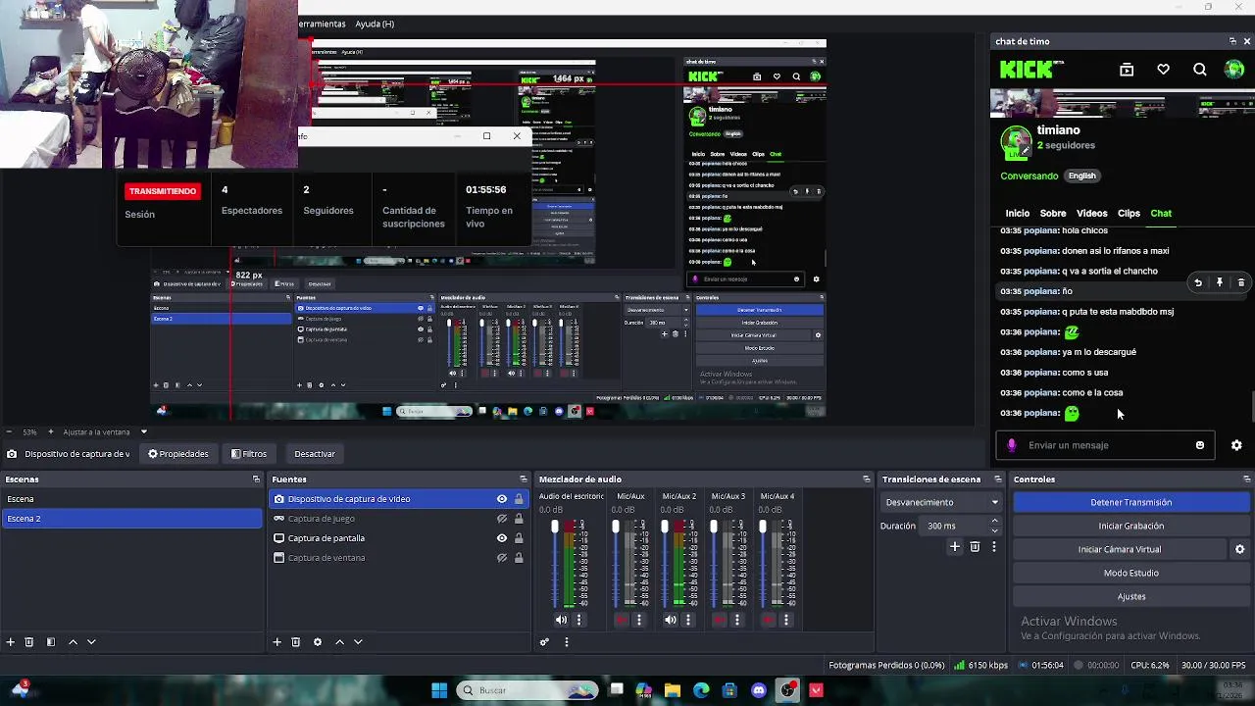Image resolution: width=1255 pixels, height=706 pixels.
Task: Open Mic/Aux 2 options dots
Action: click(688, 620)
